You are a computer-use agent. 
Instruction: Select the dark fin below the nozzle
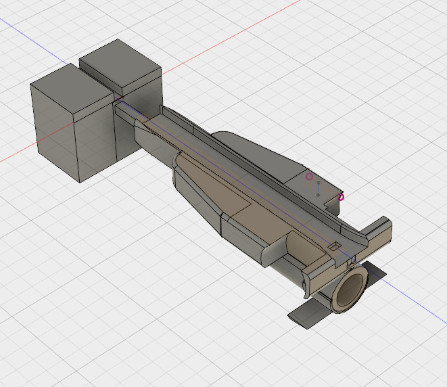tap(309, 314)
